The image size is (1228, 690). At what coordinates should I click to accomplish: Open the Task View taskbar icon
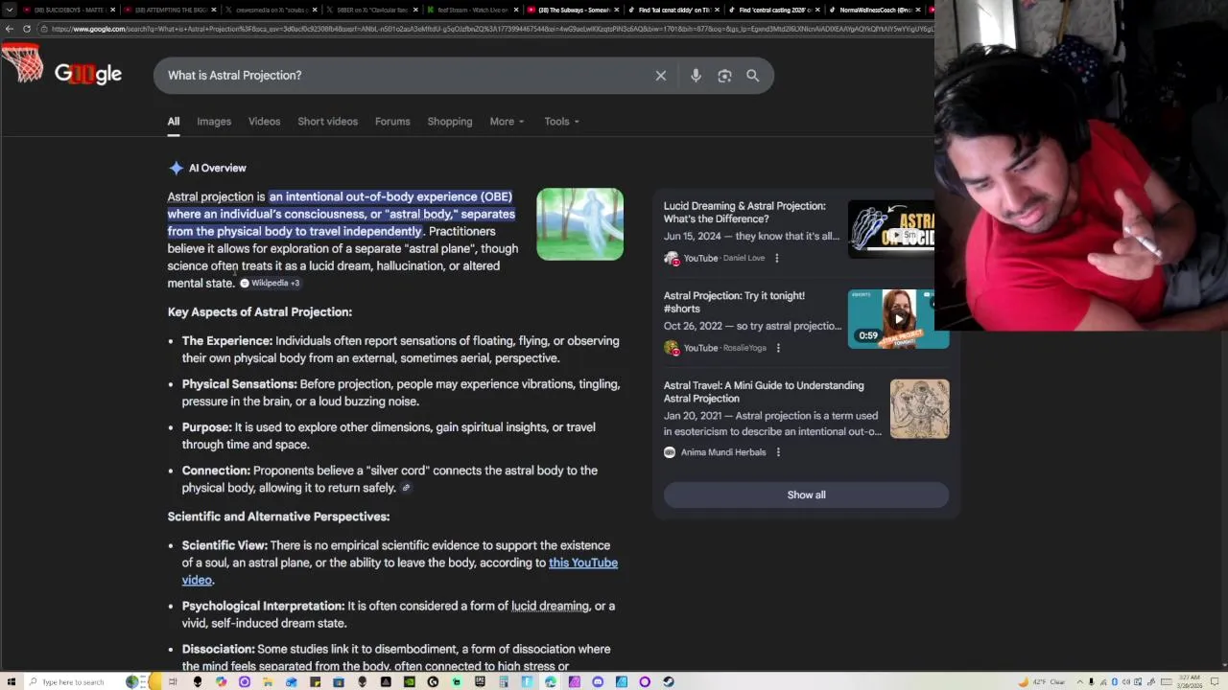point(174,681)
